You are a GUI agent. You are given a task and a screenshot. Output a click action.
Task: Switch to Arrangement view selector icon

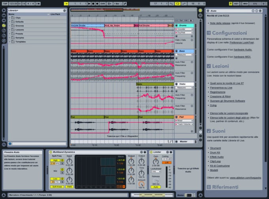[200, 10]
